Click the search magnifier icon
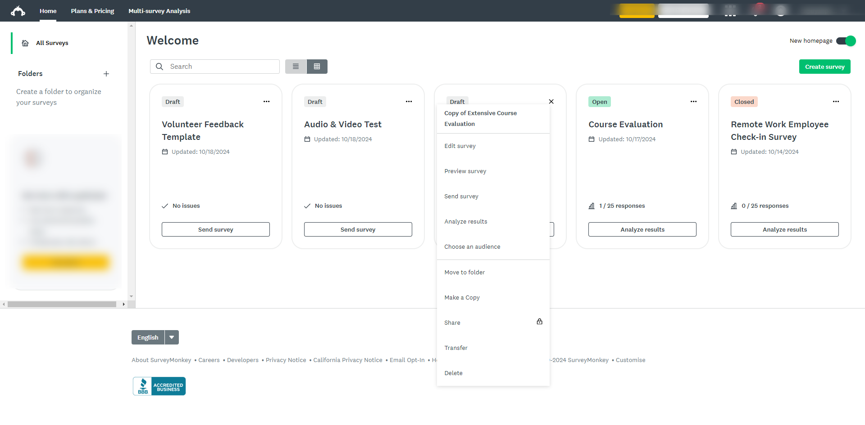The height and width of the screenshot is (425, 865). click(x=159, y=67)
